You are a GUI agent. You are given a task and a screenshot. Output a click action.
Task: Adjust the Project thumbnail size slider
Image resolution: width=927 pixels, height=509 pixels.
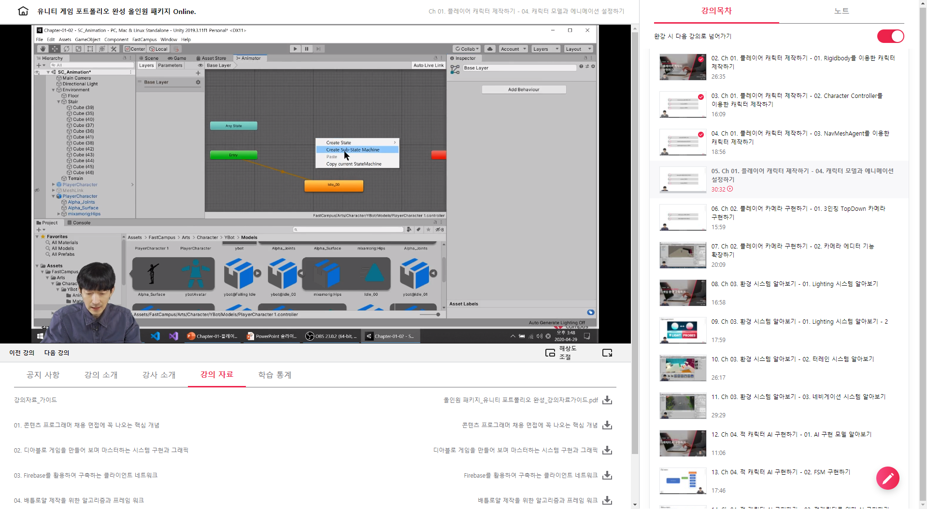[430, 315]
